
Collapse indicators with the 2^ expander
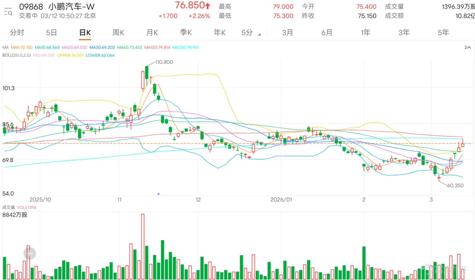pyautogui.click(x=468, y=47)
